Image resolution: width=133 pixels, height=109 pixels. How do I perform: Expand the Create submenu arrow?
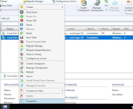point(62,7)
